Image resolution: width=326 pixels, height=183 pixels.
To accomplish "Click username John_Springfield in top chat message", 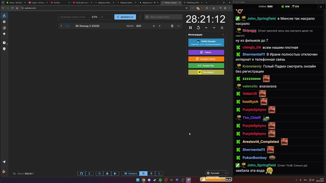I will point(261,19).
